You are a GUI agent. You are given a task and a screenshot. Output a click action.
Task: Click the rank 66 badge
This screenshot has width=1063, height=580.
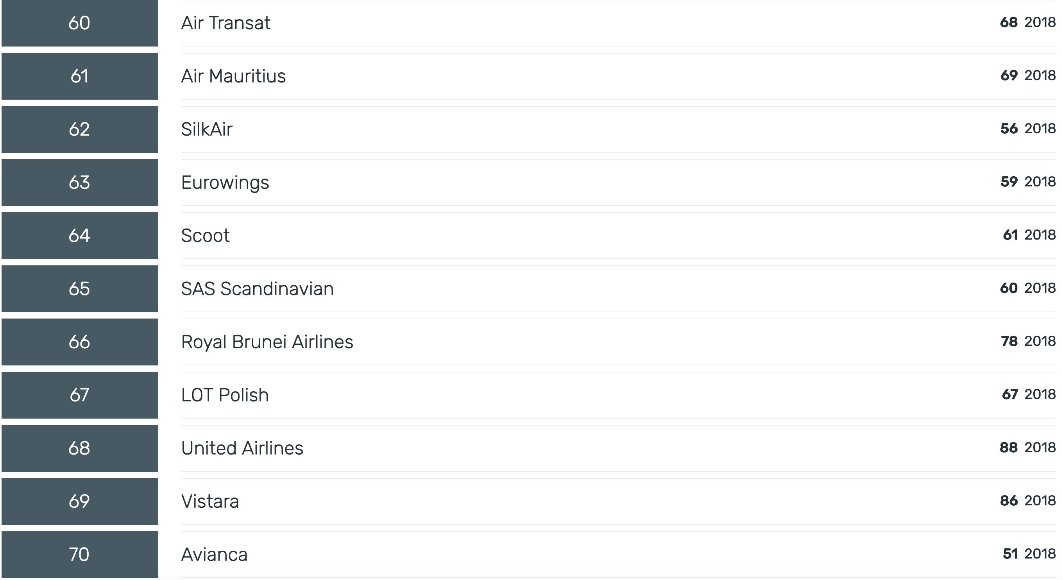tap(80, 342)
